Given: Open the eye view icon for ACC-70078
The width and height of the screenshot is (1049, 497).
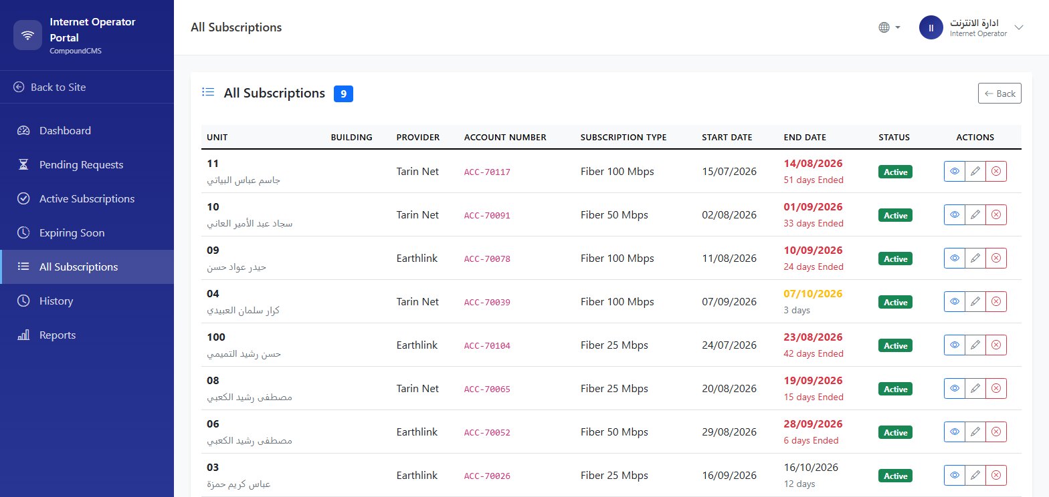Looking at the screenshot, I should [x=955, y=259].
